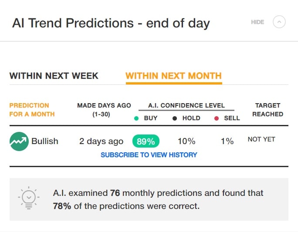Click the AI Trend Predictions title
Screen dimensions: 298x232
111,23
